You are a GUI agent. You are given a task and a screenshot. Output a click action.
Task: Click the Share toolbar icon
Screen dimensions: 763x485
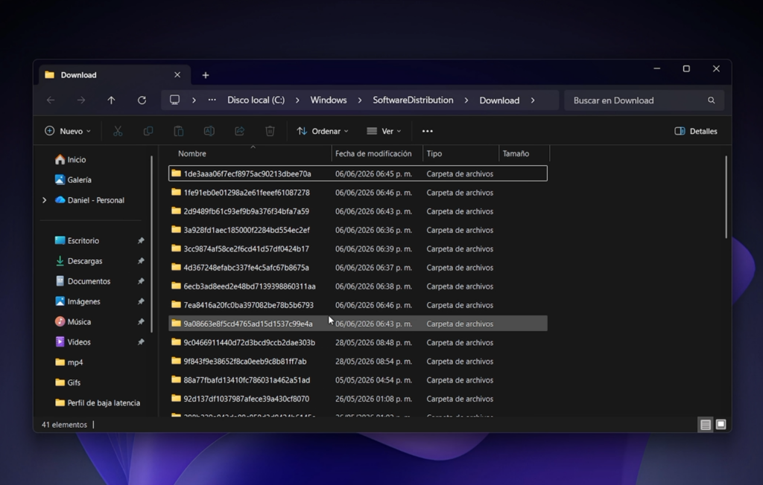(239, 131)
